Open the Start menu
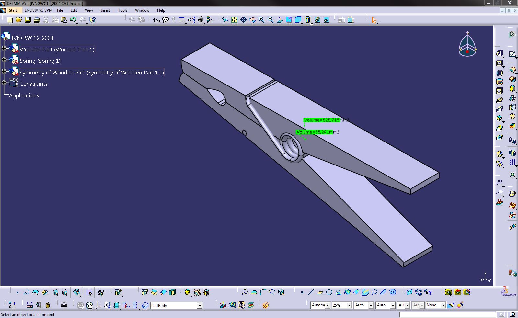Image resolution: width=518 pixels, height=318 pixels. pyautogui.click(x=13, y=10)
